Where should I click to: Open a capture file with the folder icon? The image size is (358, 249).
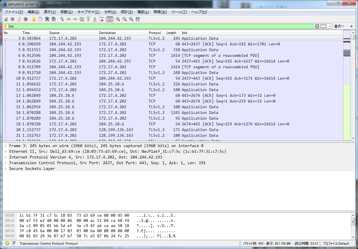[x=34, y=19]
